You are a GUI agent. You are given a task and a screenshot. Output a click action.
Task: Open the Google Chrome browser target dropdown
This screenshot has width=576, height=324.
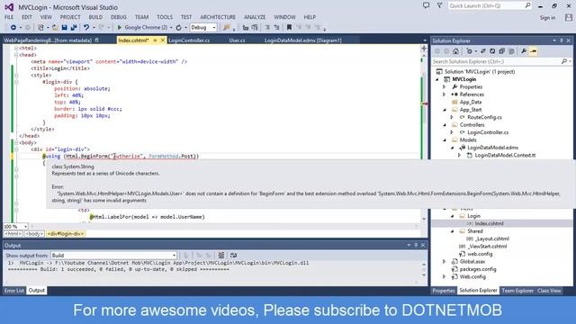click(x=171, y=28)
